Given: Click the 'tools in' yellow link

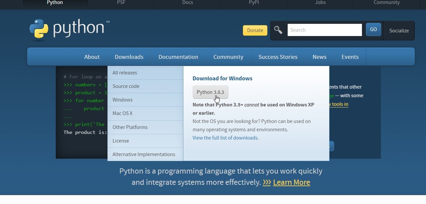Looking at the screenshot, I should [x=339, y=104].
